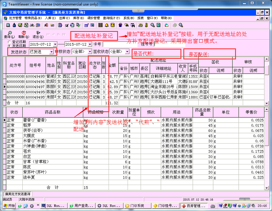Screen dimensions: 272x211
Task: Expand the 审核状态 combo box
Action: [x=90, y=52]
